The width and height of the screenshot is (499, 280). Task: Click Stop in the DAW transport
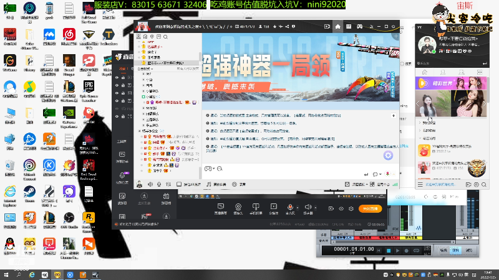tap(388, 251)
